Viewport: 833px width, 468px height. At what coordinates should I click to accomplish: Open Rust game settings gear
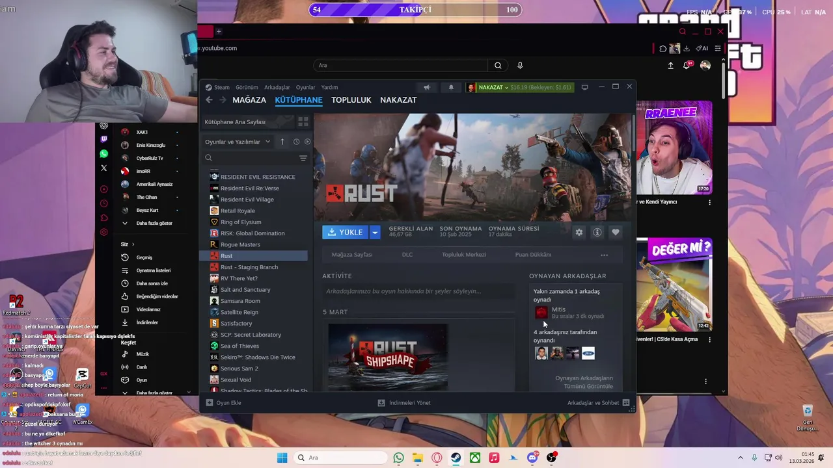point(579,232)
